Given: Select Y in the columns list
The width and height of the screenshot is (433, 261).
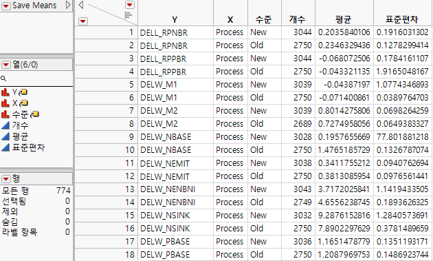Looking at the screenshot, I should pos(14,92).
